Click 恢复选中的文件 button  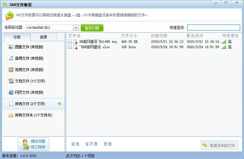pos(219,145)
